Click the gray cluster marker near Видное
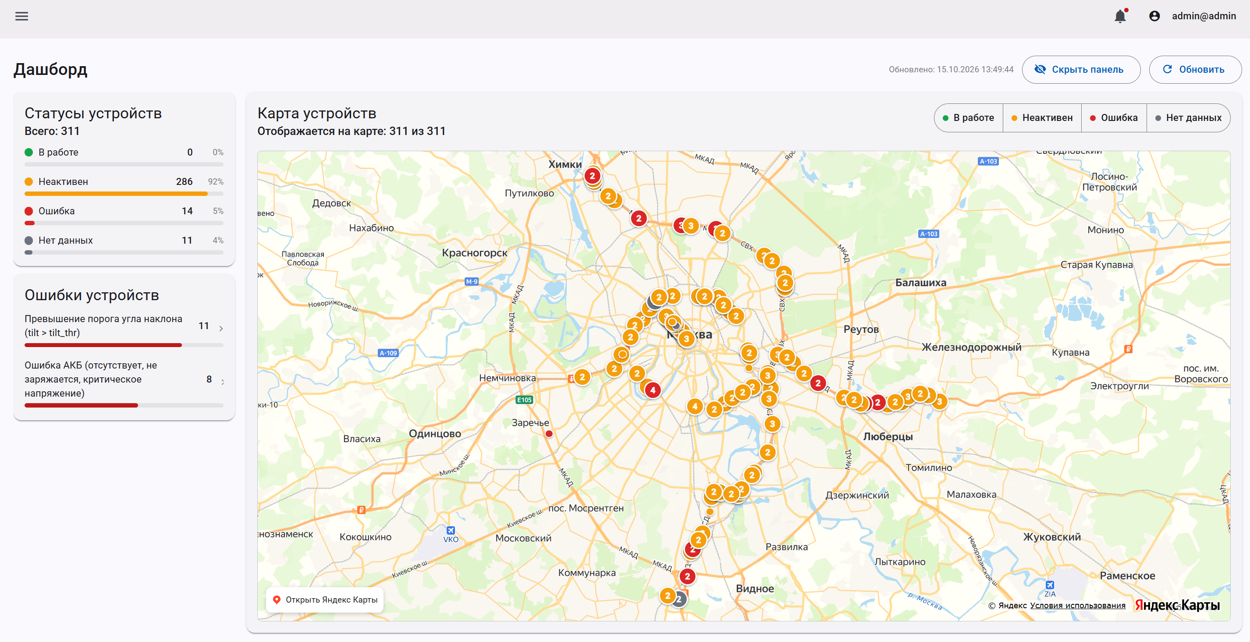 click(x=679, y=599)
